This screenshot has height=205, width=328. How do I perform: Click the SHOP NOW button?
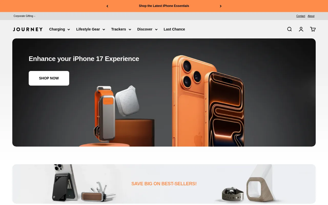[x=49, y=78]
